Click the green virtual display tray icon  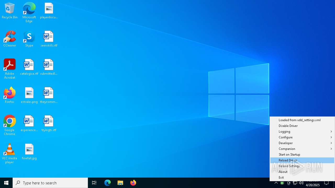pos(282,183)
